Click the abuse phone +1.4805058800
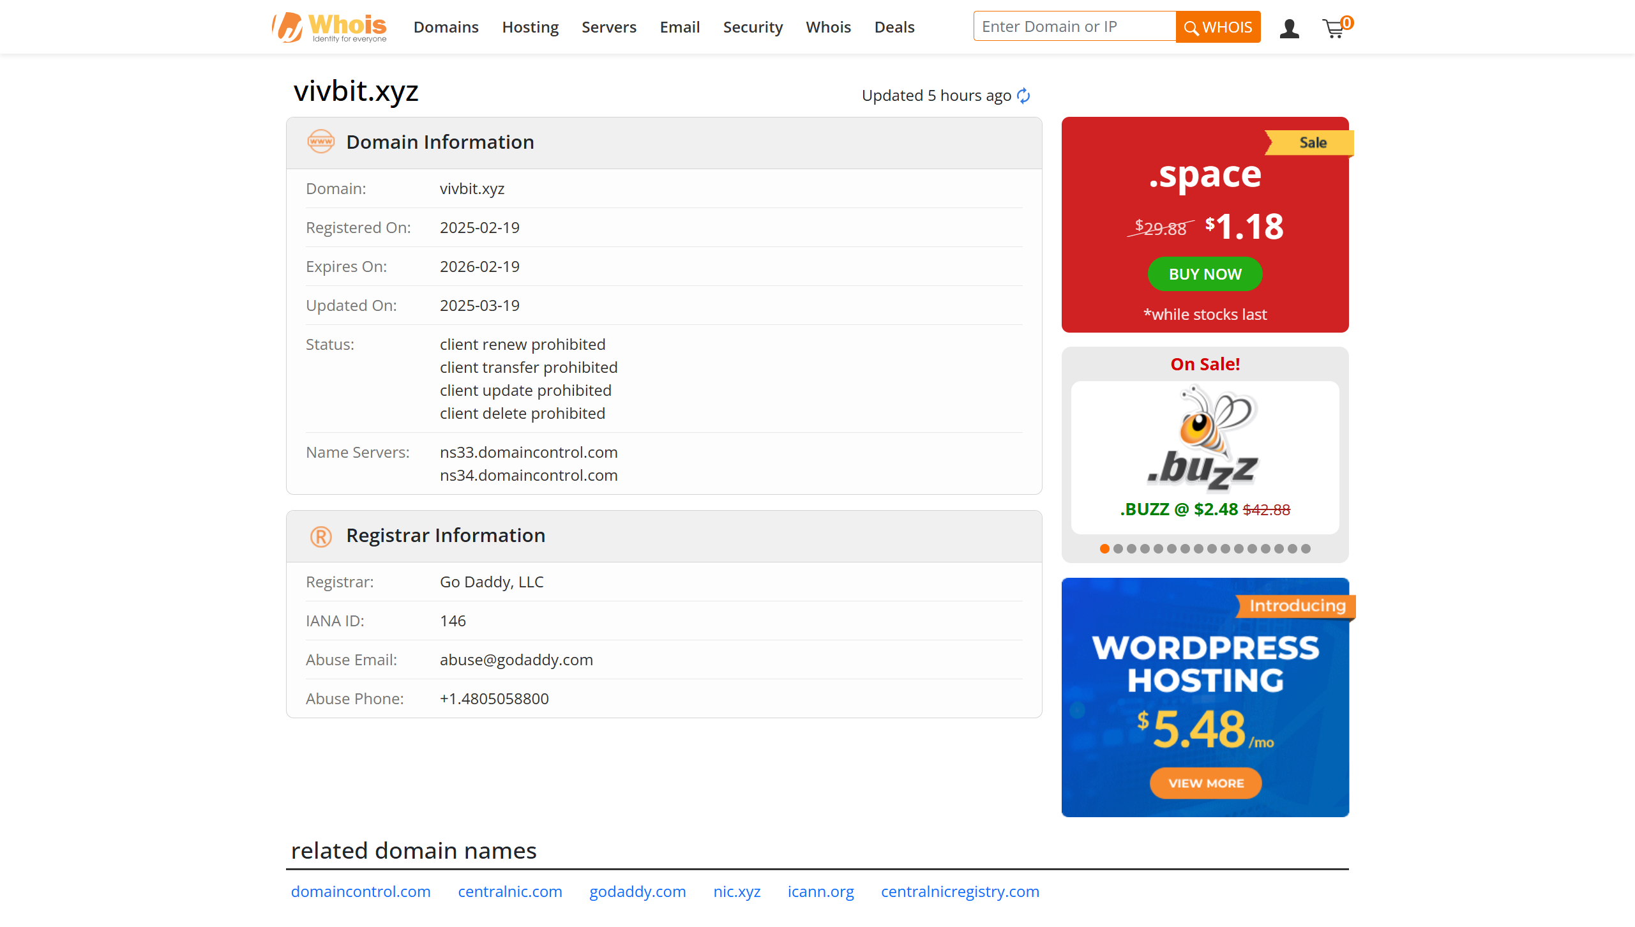Viewport: 1635px width, 927px height. (494, 698)
